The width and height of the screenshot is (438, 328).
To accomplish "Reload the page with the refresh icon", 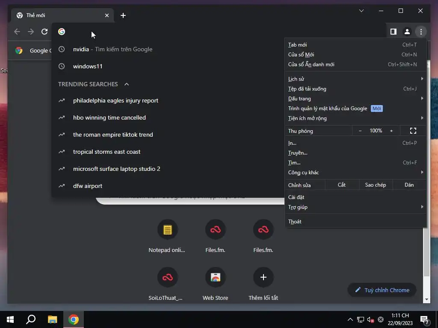I will pyautogui.click(x=44, y=32).
